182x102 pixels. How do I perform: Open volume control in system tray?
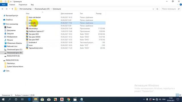tap(160, 99)
